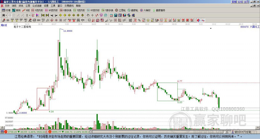260x139 pixels.
Task: Click the horizontal scrollbar track at bottom
Action: click(x=159, y=132)
